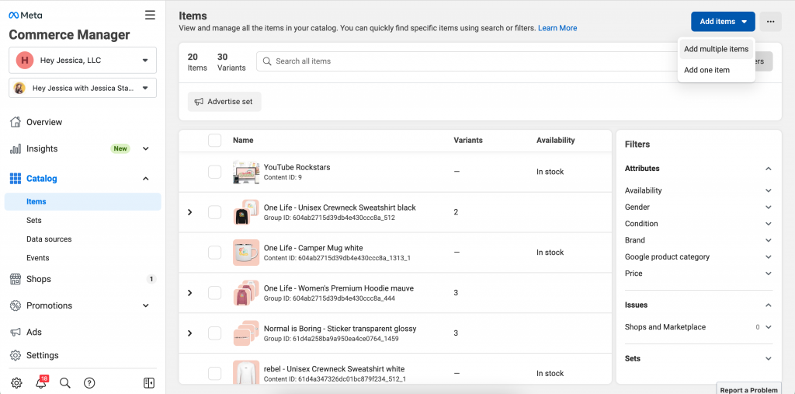Open the Hey Jessica, LLC business dropdown
The image size is (795, 394).
point(82,61)
